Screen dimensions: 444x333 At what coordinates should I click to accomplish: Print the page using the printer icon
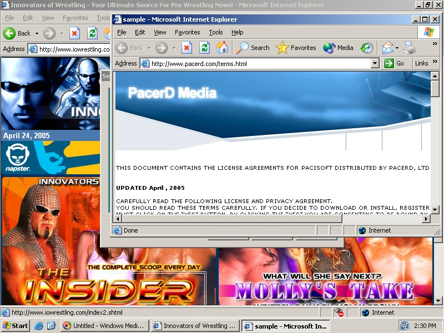(x=410, y=48)
